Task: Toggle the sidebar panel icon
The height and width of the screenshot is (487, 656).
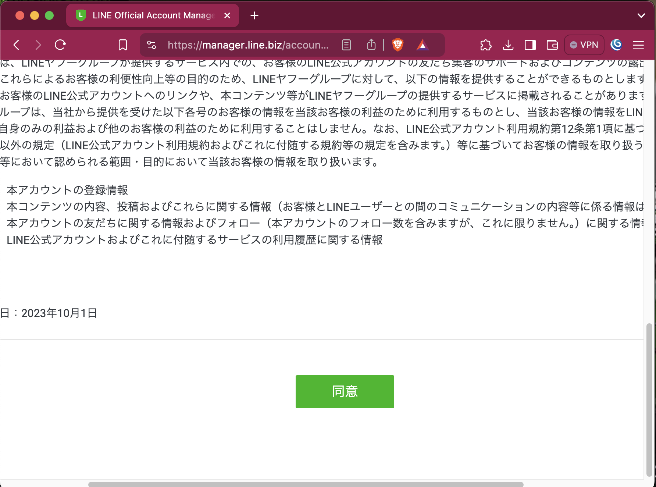Action: click(530, 45)
